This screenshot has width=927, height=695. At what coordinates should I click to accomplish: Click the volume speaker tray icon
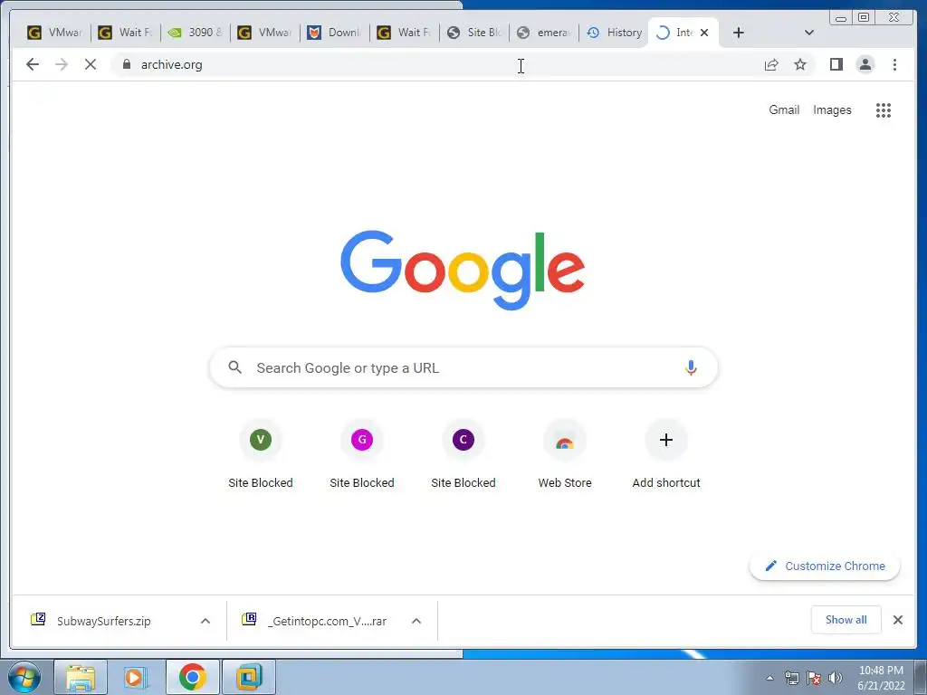pos(836,678)
